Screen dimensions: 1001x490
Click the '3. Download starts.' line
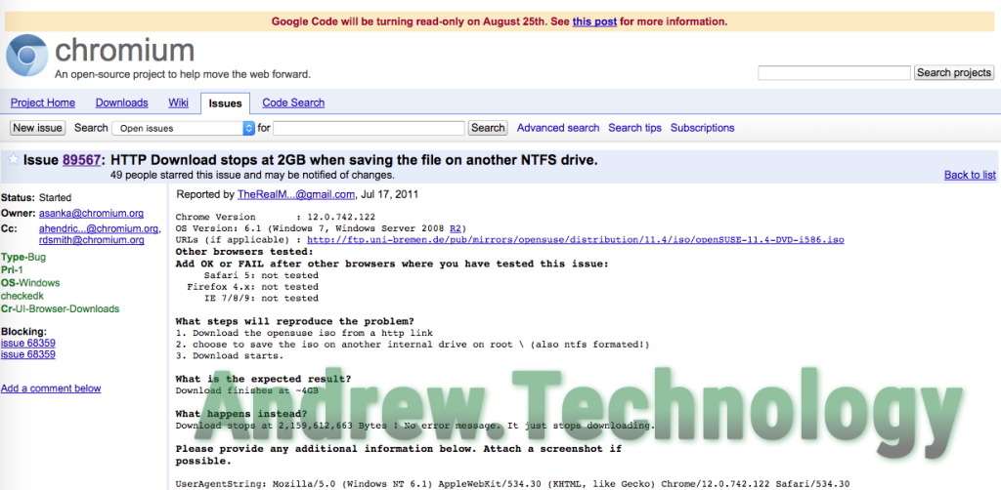point(230,355)
